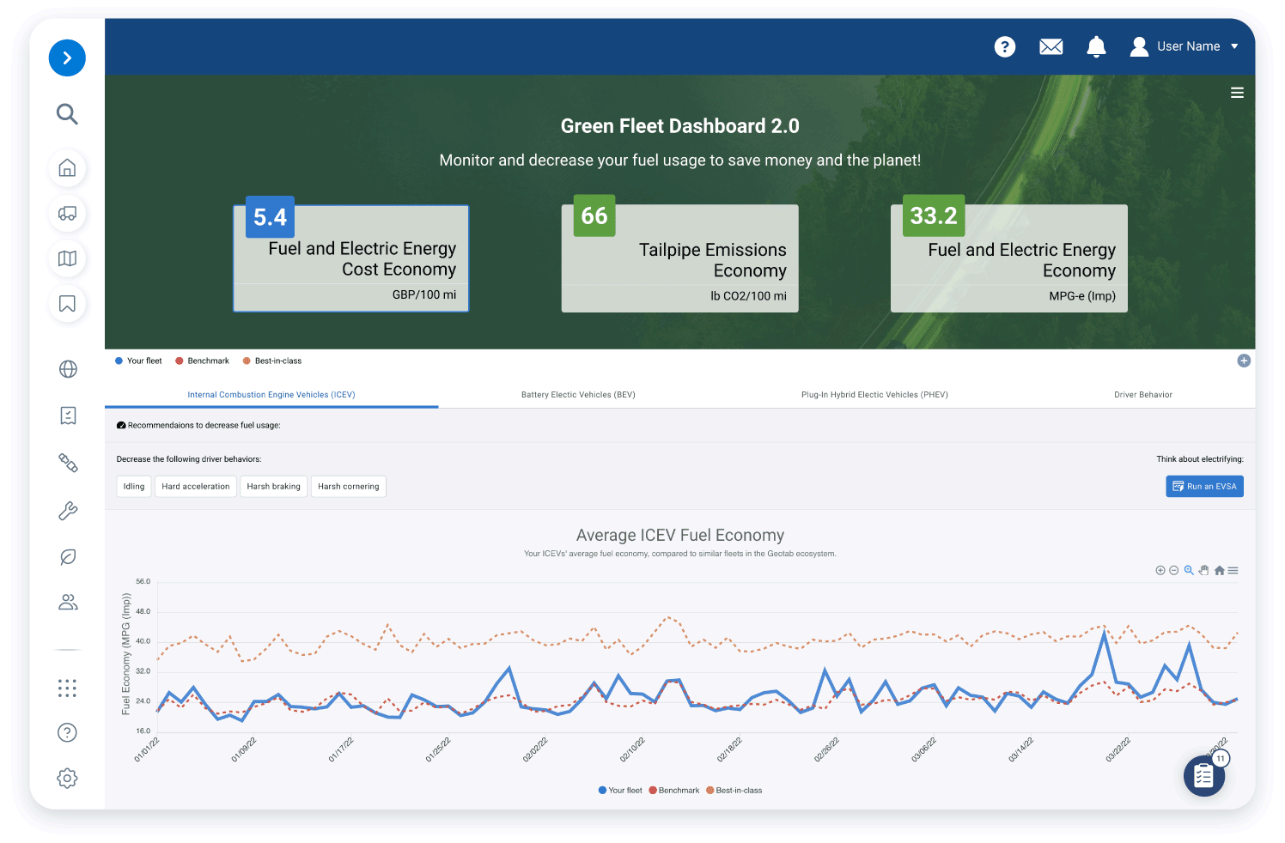
Task: Click the circular plus icon beside legend
Action: [x=1244, y=361]
